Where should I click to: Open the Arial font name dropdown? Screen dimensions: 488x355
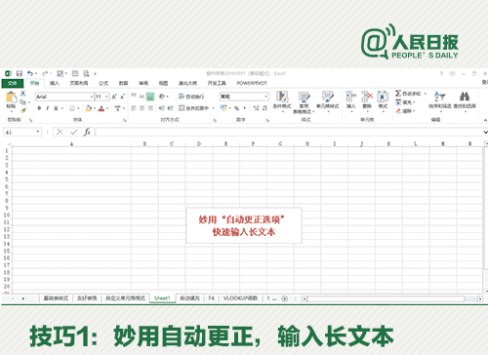coord(92,97)
